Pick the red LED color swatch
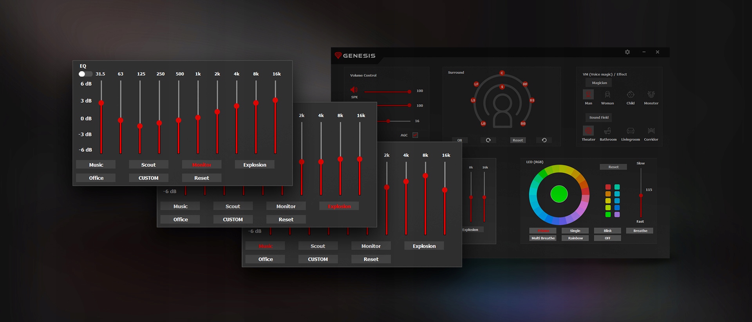The height and width of the screenshot is (322, 752). 608,187
